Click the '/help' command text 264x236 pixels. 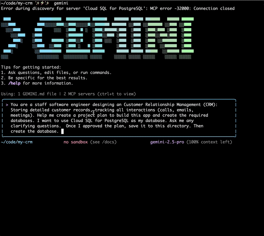(14, 83)
